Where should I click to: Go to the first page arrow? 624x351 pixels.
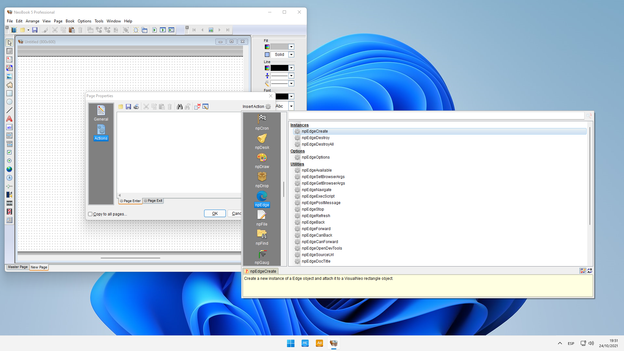(194, 30)
